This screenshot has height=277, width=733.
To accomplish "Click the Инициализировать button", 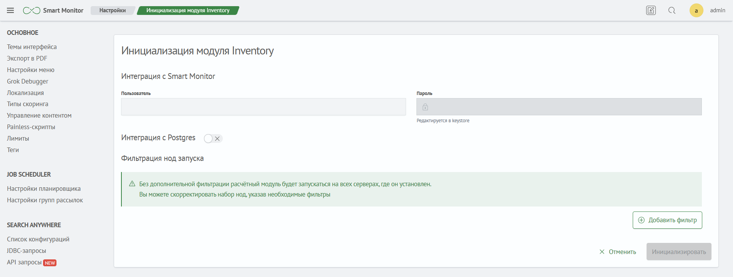I will tap(678, 252).
